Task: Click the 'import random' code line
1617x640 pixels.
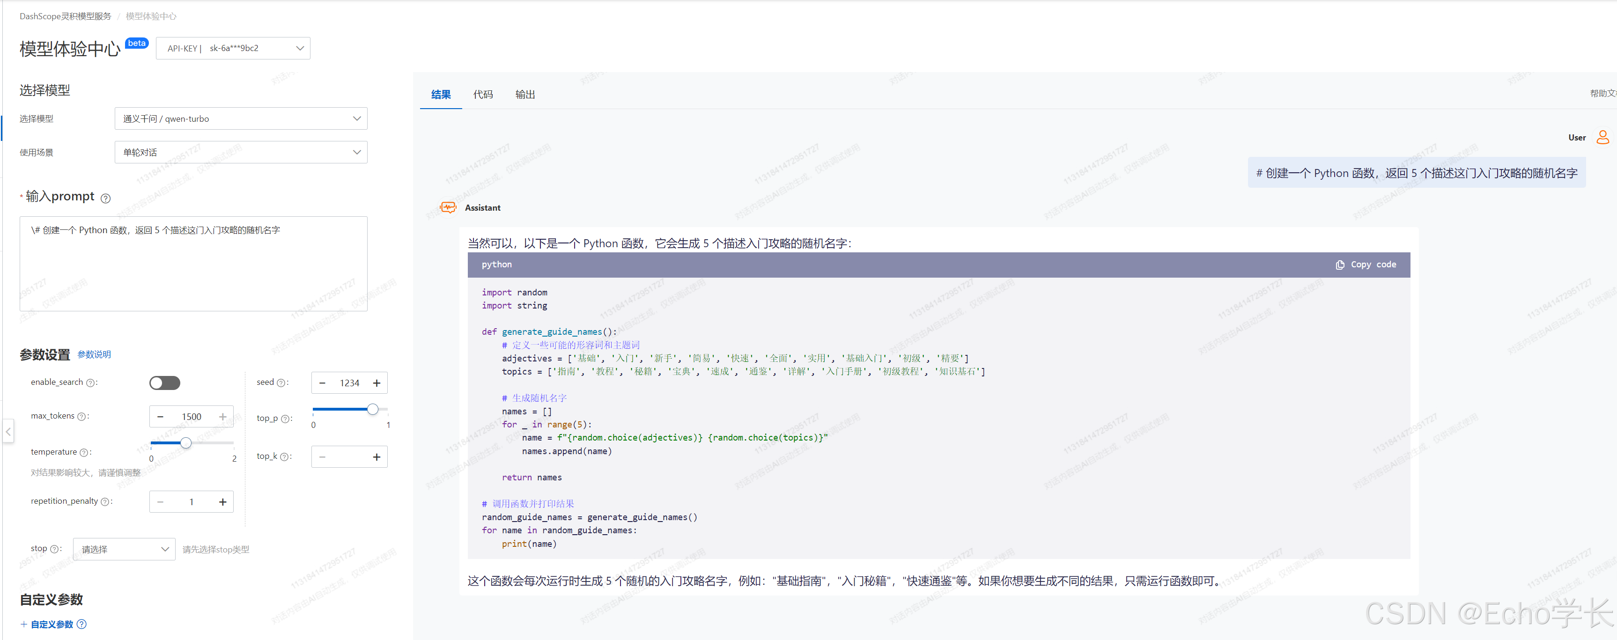Action: (x=515, y=293)
